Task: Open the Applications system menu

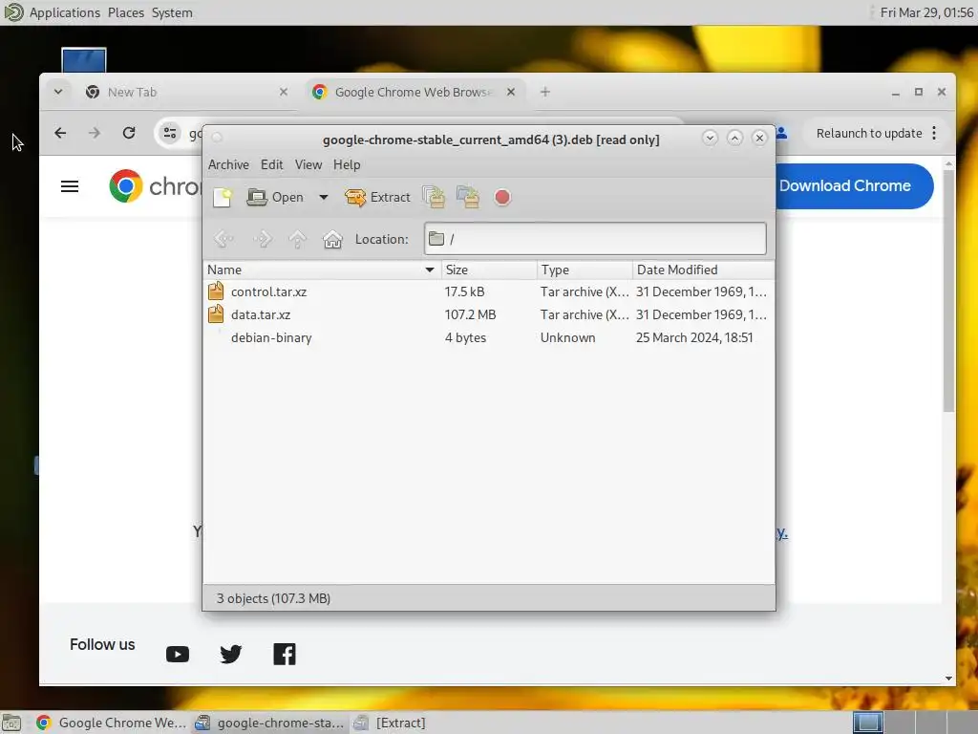Action: coord(64,12)
